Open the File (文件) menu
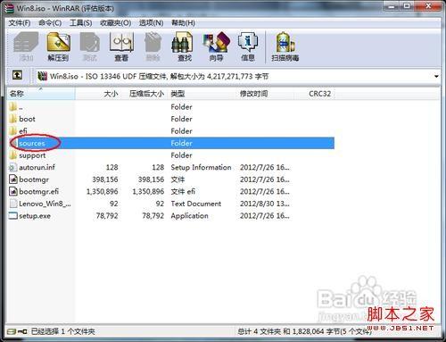This screenshot has height=342, width=446. point(20,23)
